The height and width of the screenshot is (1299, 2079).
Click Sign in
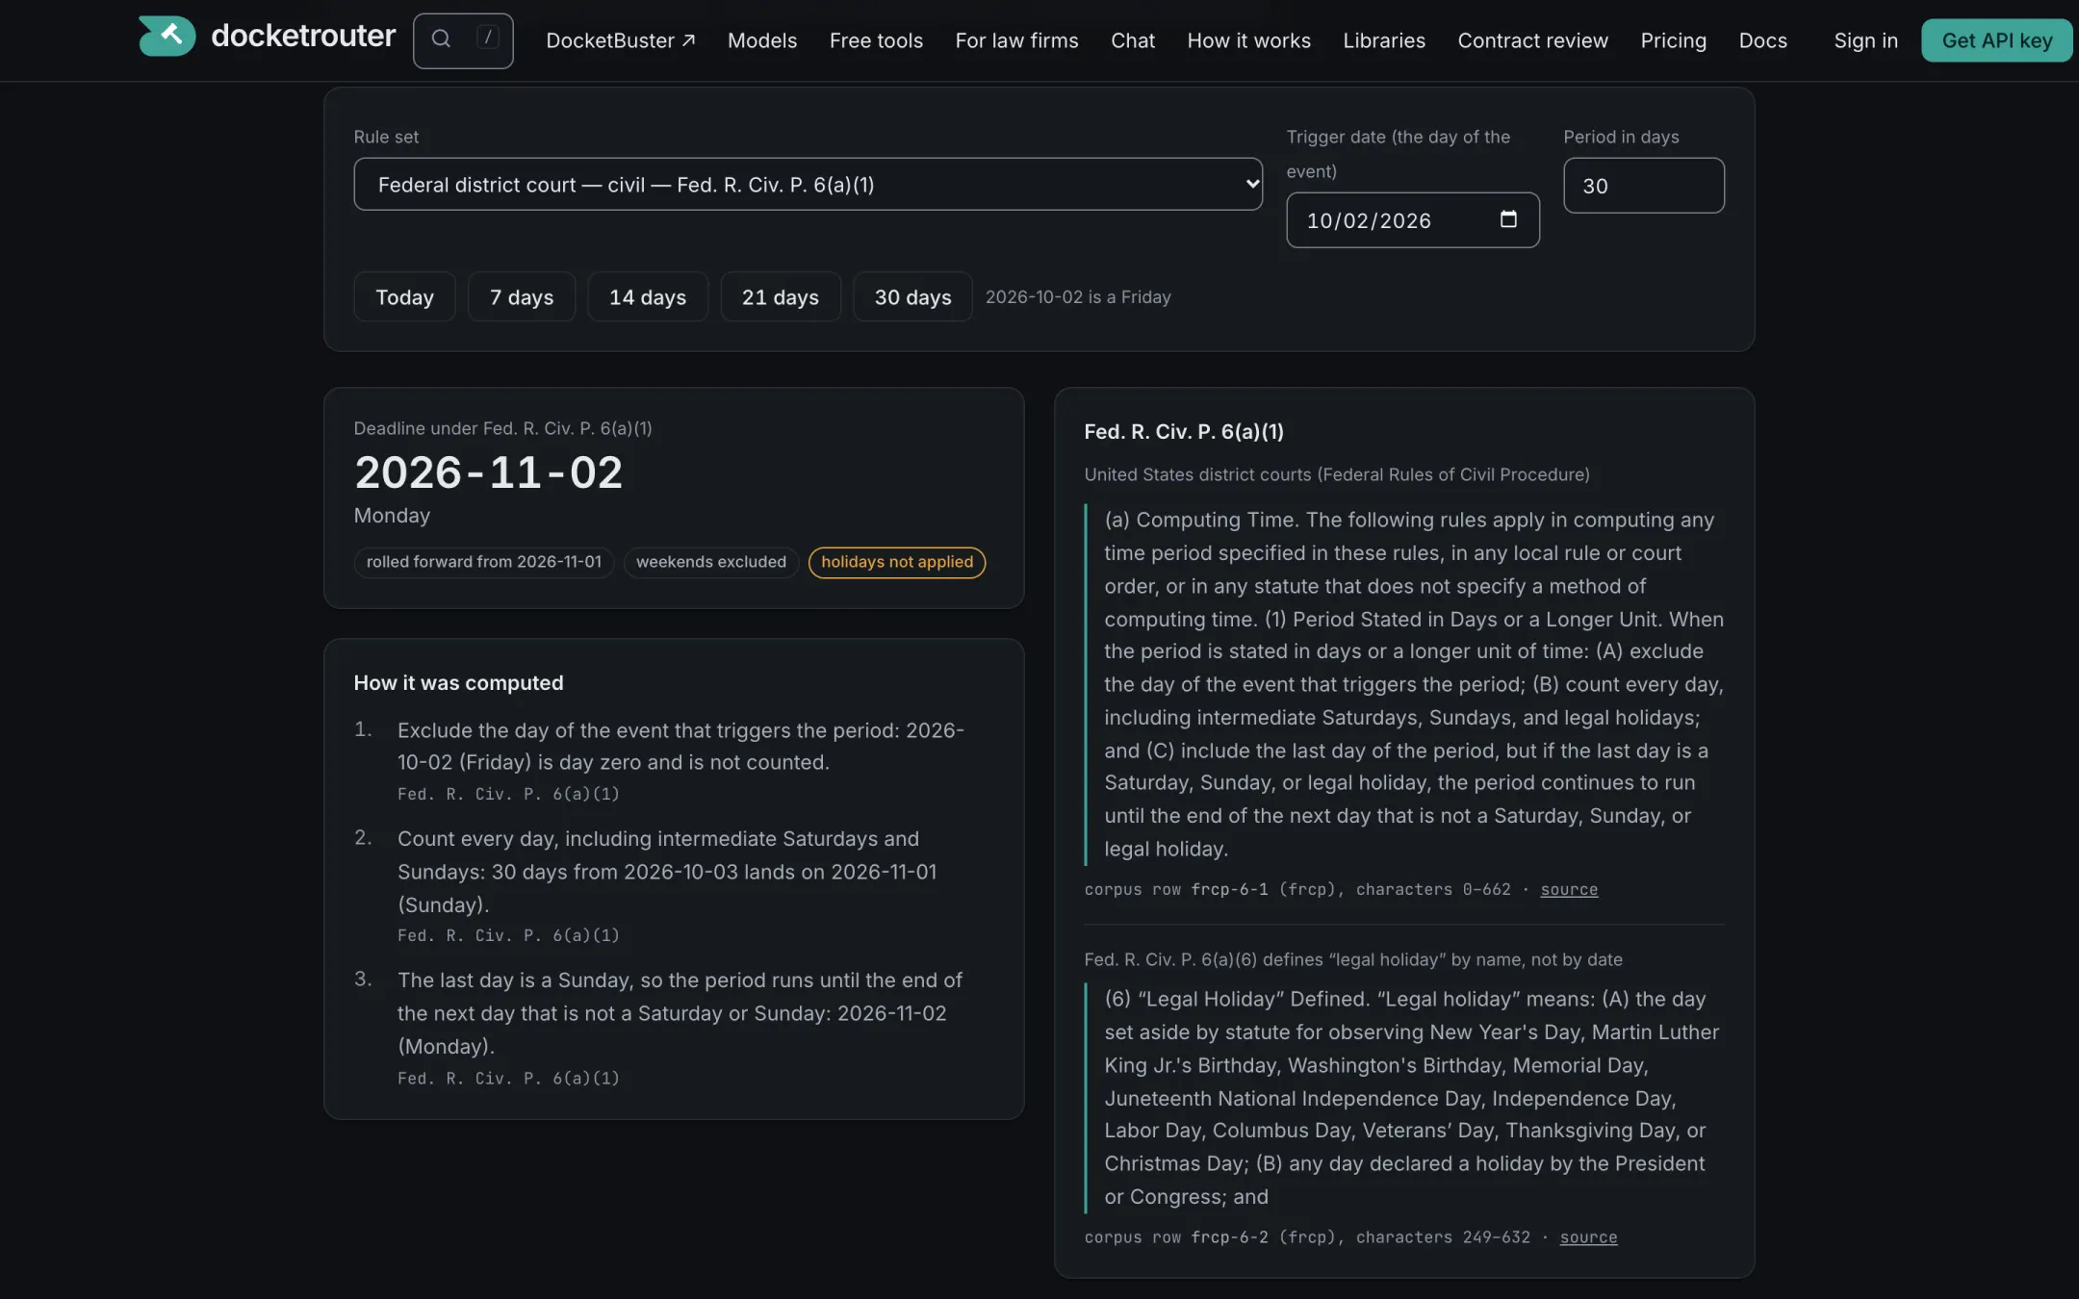coord(1865,40)
